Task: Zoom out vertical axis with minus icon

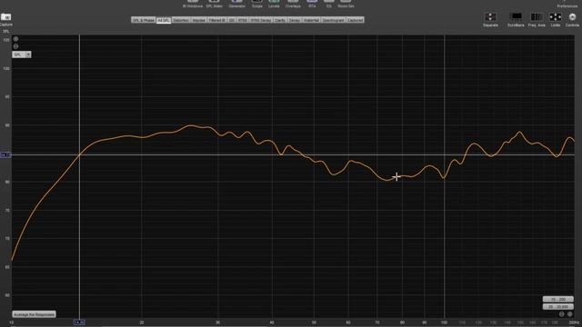Action: click(15, 46)
